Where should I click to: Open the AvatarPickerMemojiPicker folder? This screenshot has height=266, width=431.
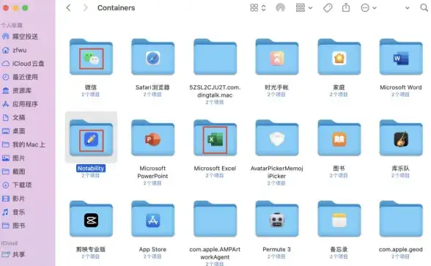[x=277, y=138]
